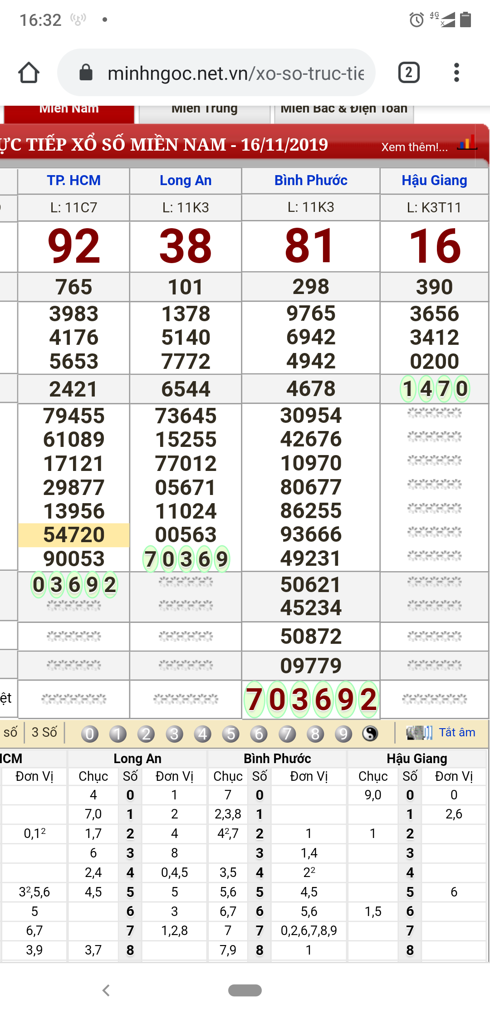Select digit filter circle 6
Viewport: 490px width, 1019px height.
(x=259, y=734)
